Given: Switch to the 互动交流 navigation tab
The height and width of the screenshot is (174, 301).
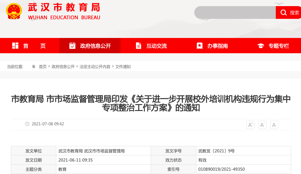Looking at the screenshot, I should 156,46.
